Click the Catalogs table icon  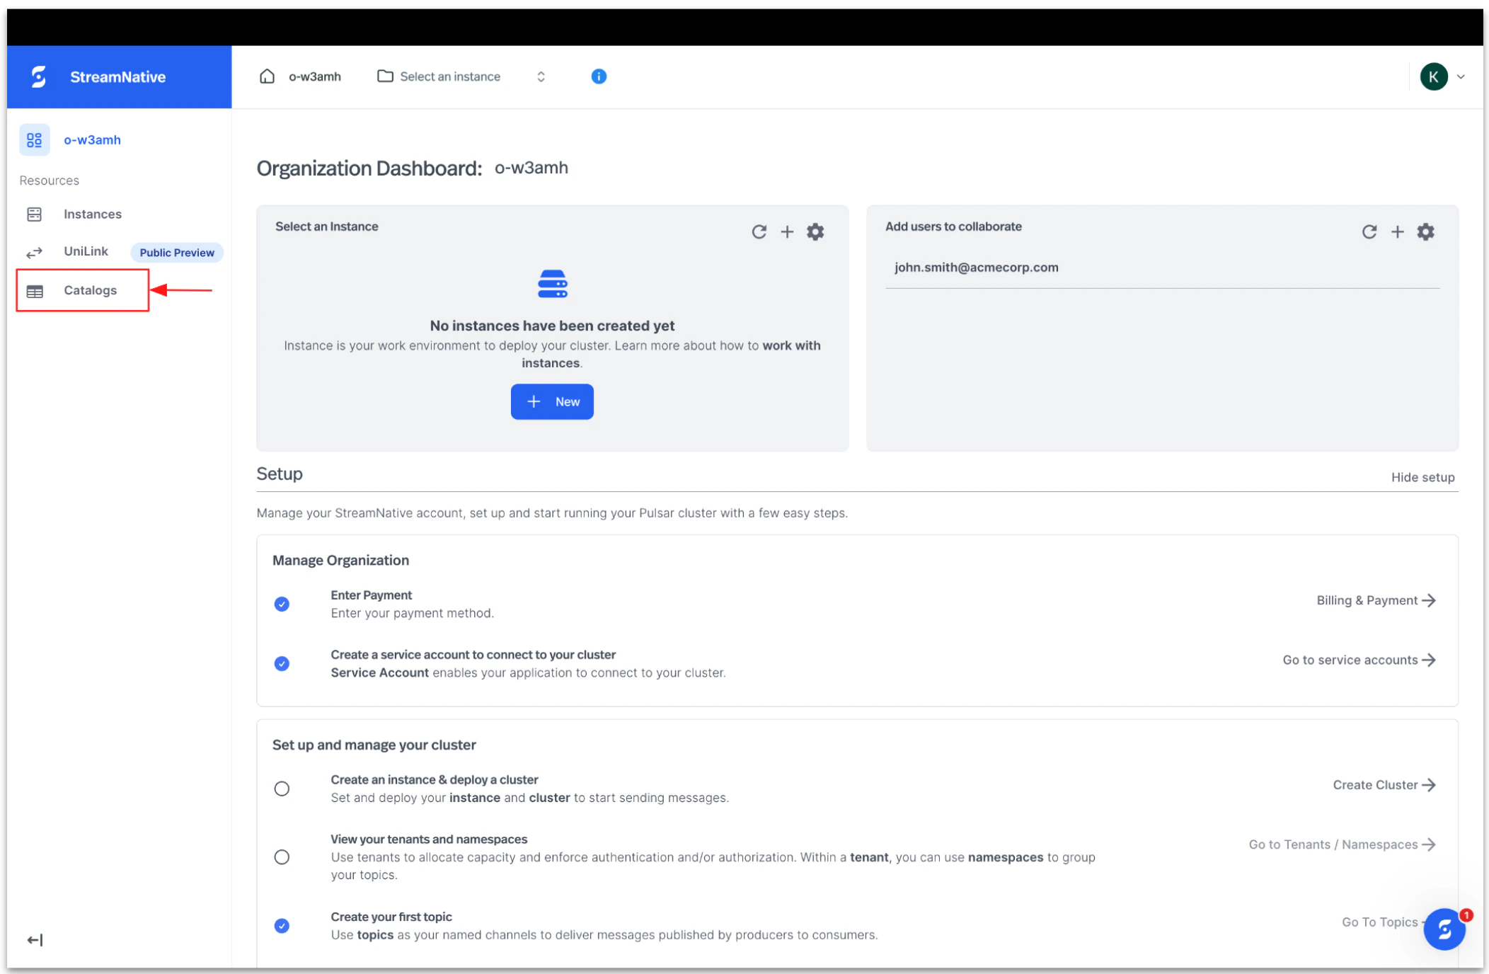click(35, 291)
